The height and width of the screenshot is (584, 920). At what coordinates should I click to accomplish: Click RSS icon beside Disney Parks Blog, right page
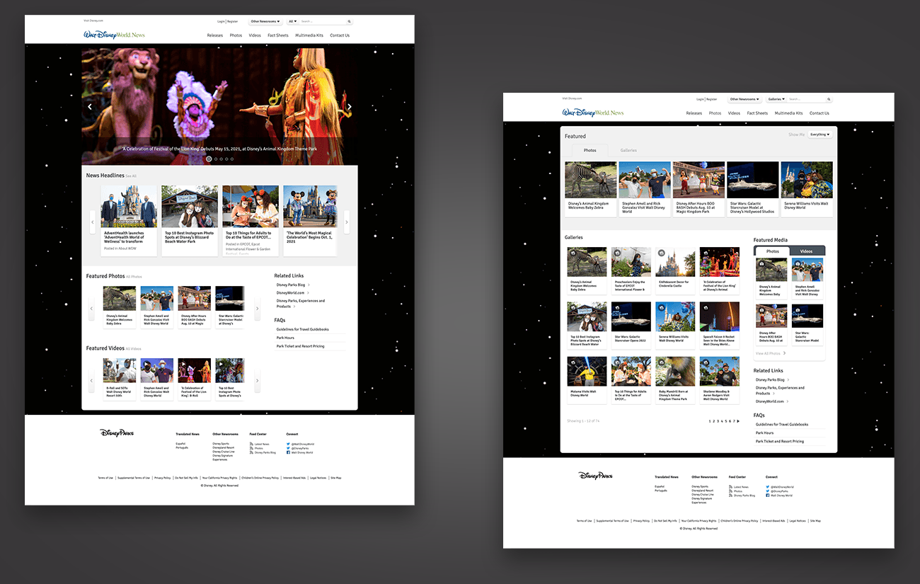(x=730, y=496)
